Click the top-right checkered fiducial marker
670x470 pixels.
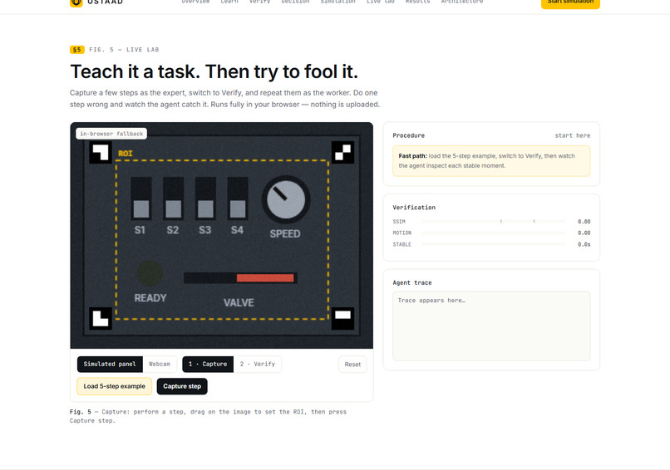click(x=342, y=153)
